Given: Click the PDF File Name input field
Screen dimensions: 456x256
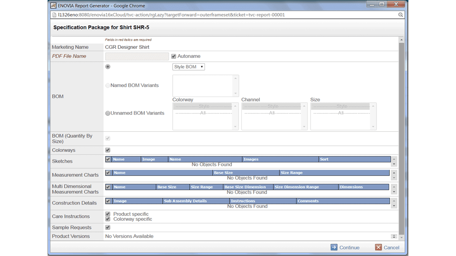Looking at the screenshot, I should [x=137, y=56].
